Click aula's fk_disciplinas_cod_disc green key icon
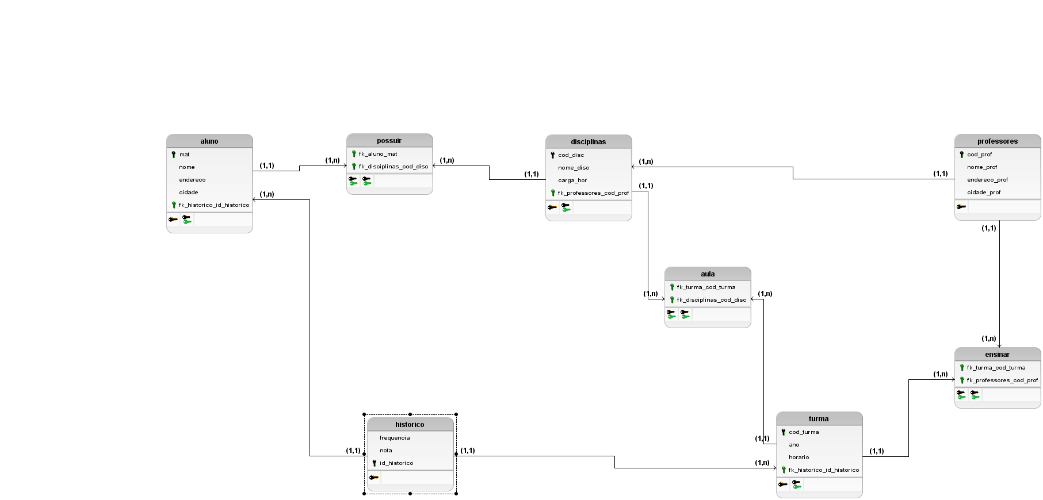This screenshot has height=500, width=1043. [672, 300]
